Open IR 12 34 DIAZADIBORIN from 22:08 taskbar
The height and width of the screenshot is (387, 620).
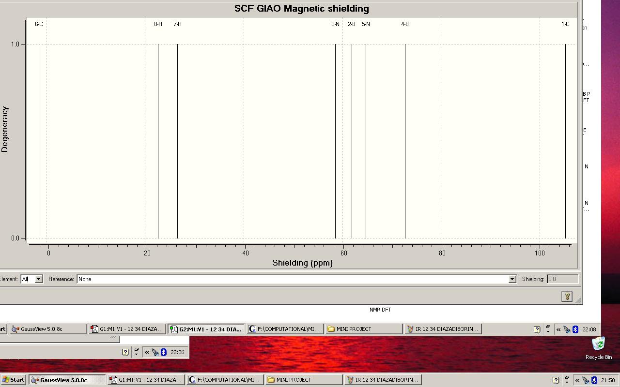coord(443,329)
